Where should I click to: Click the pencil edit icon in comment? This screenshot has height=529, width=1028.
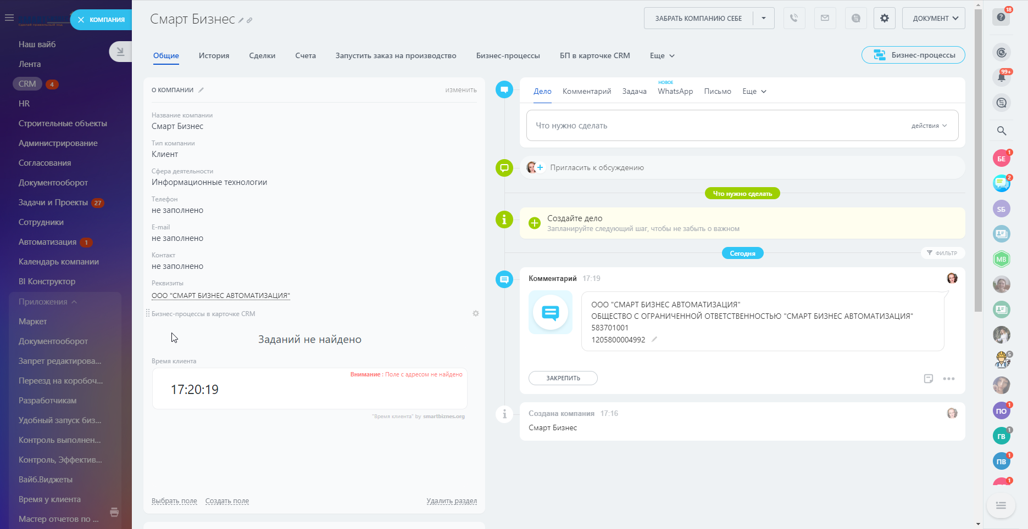point(654,340)
